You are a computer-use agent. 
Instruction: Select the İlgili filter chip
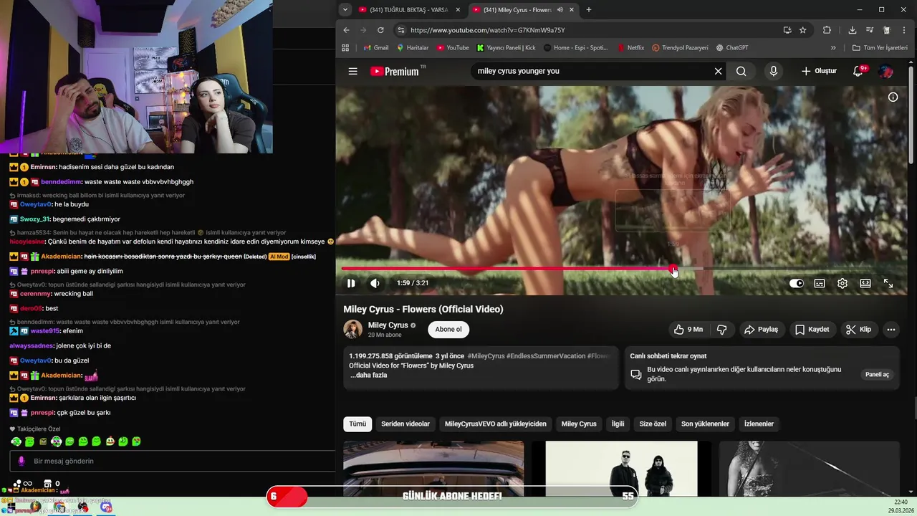(618, 424)
